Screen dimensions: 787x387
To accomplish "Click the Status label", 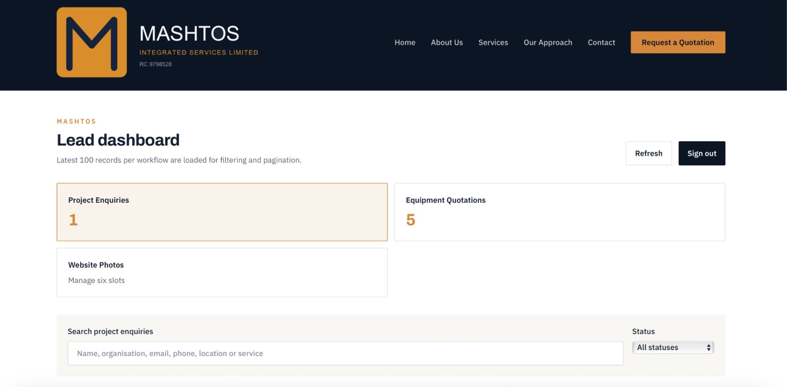I will [x=643, y=331].
